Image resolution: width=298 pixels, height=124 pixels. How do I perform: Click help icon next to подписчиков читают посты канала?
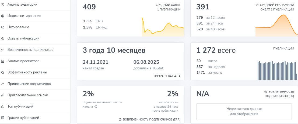(x=96, y=107)
